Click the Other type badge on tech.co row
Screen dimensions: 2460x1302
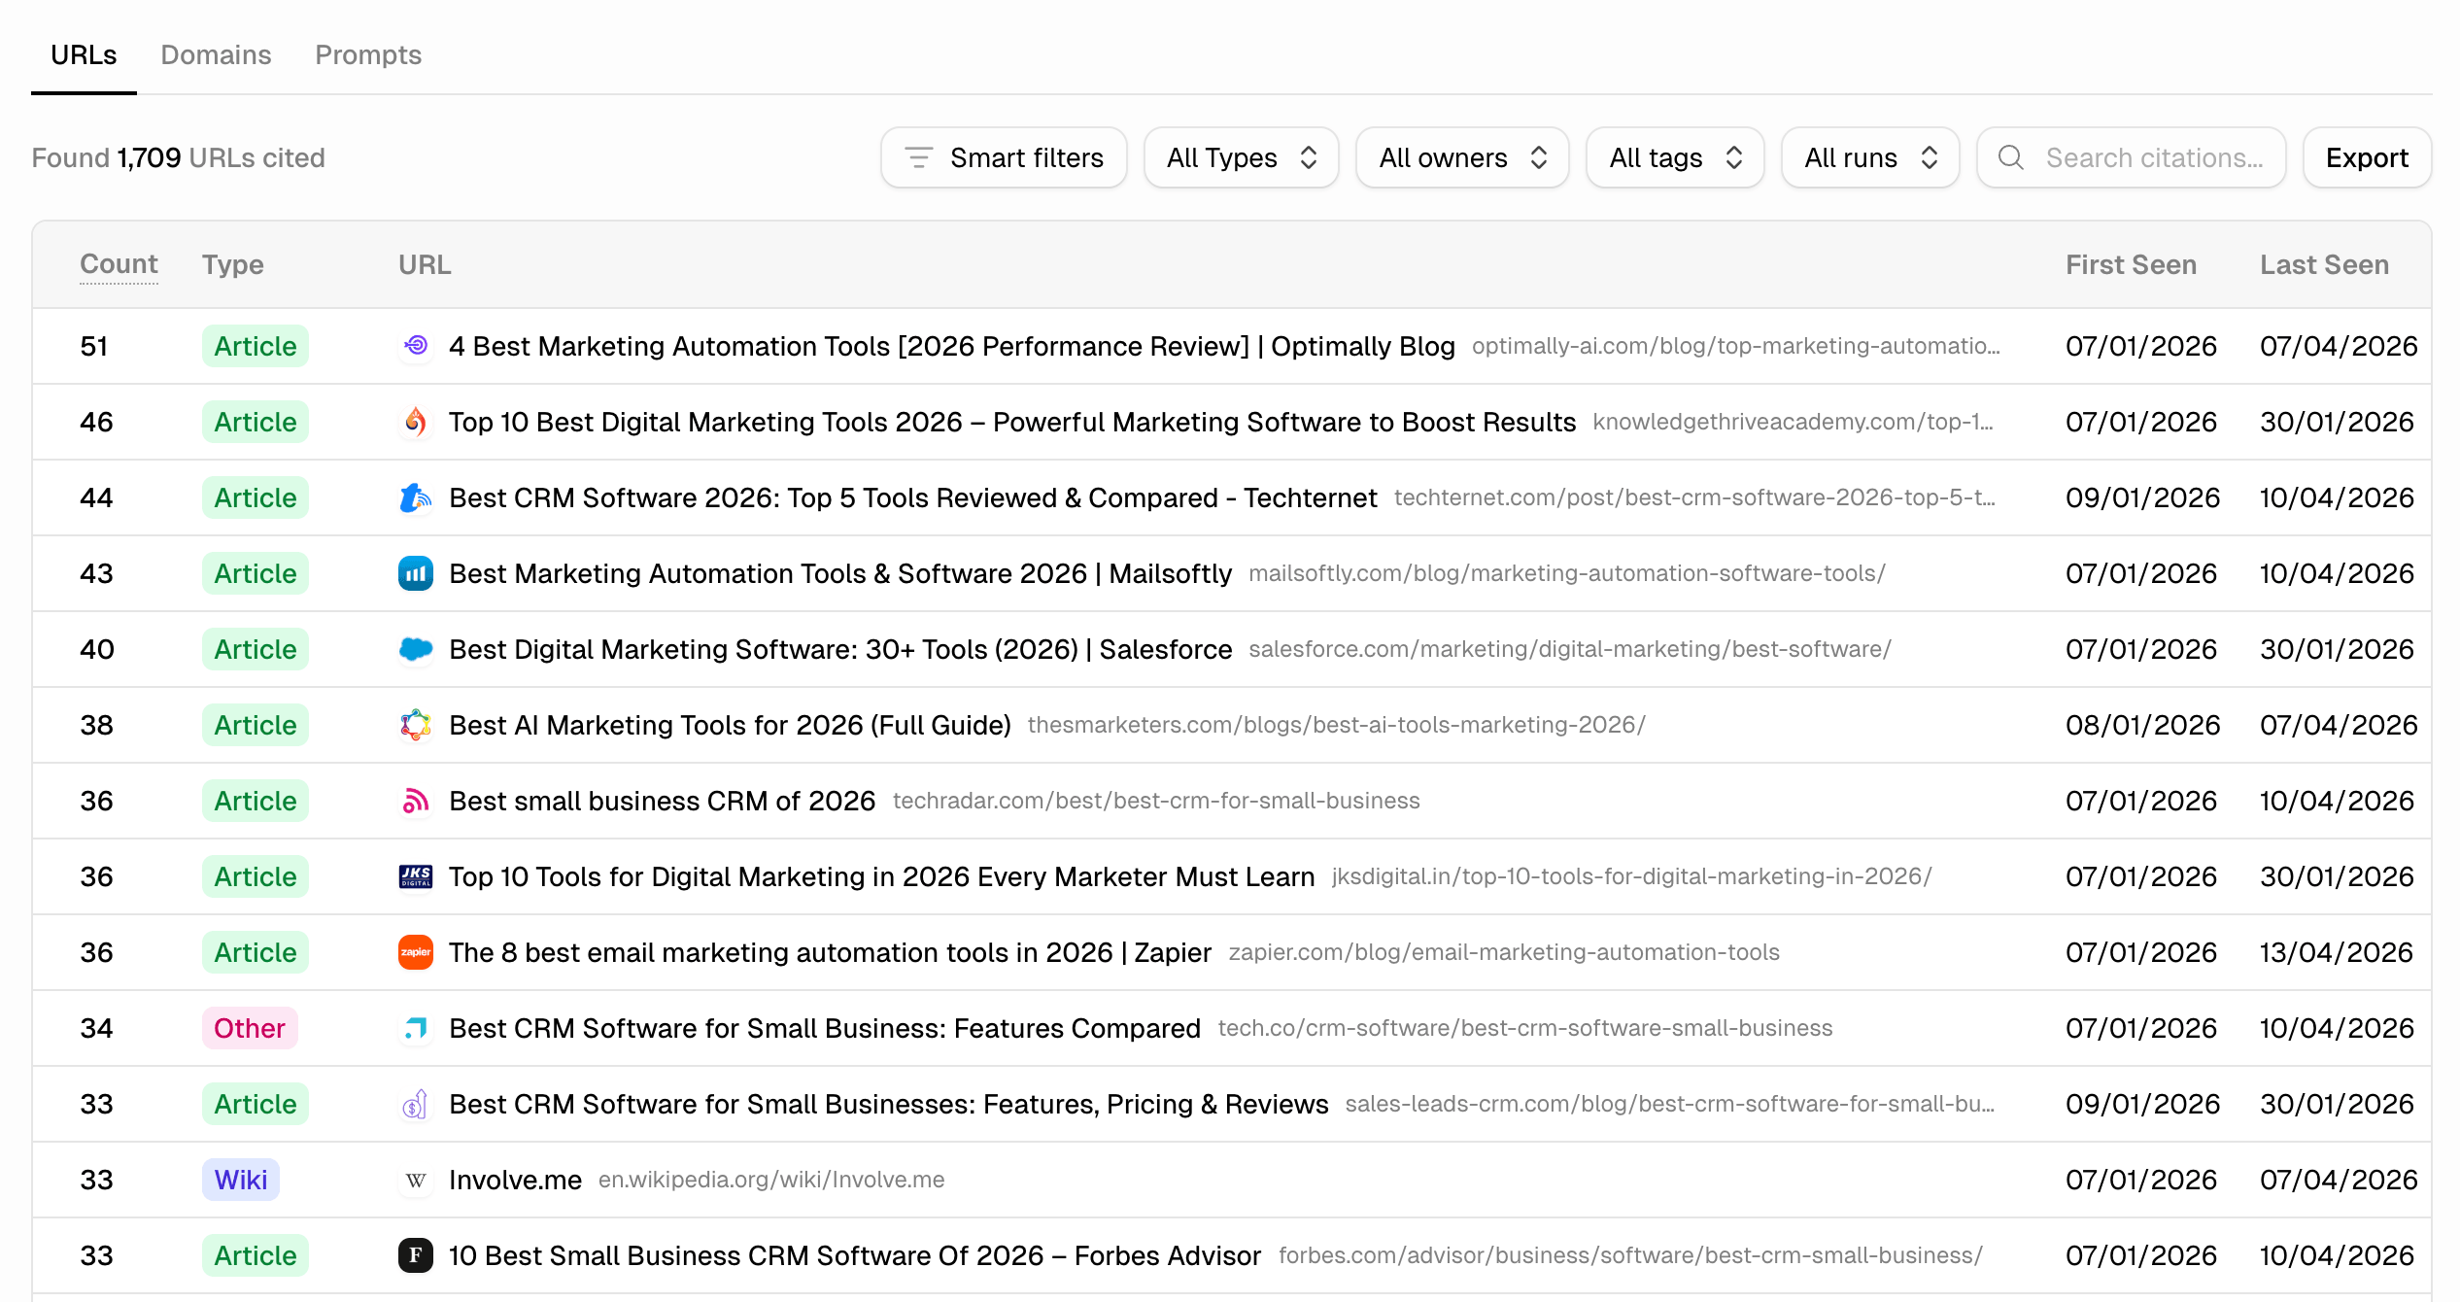250,1028
